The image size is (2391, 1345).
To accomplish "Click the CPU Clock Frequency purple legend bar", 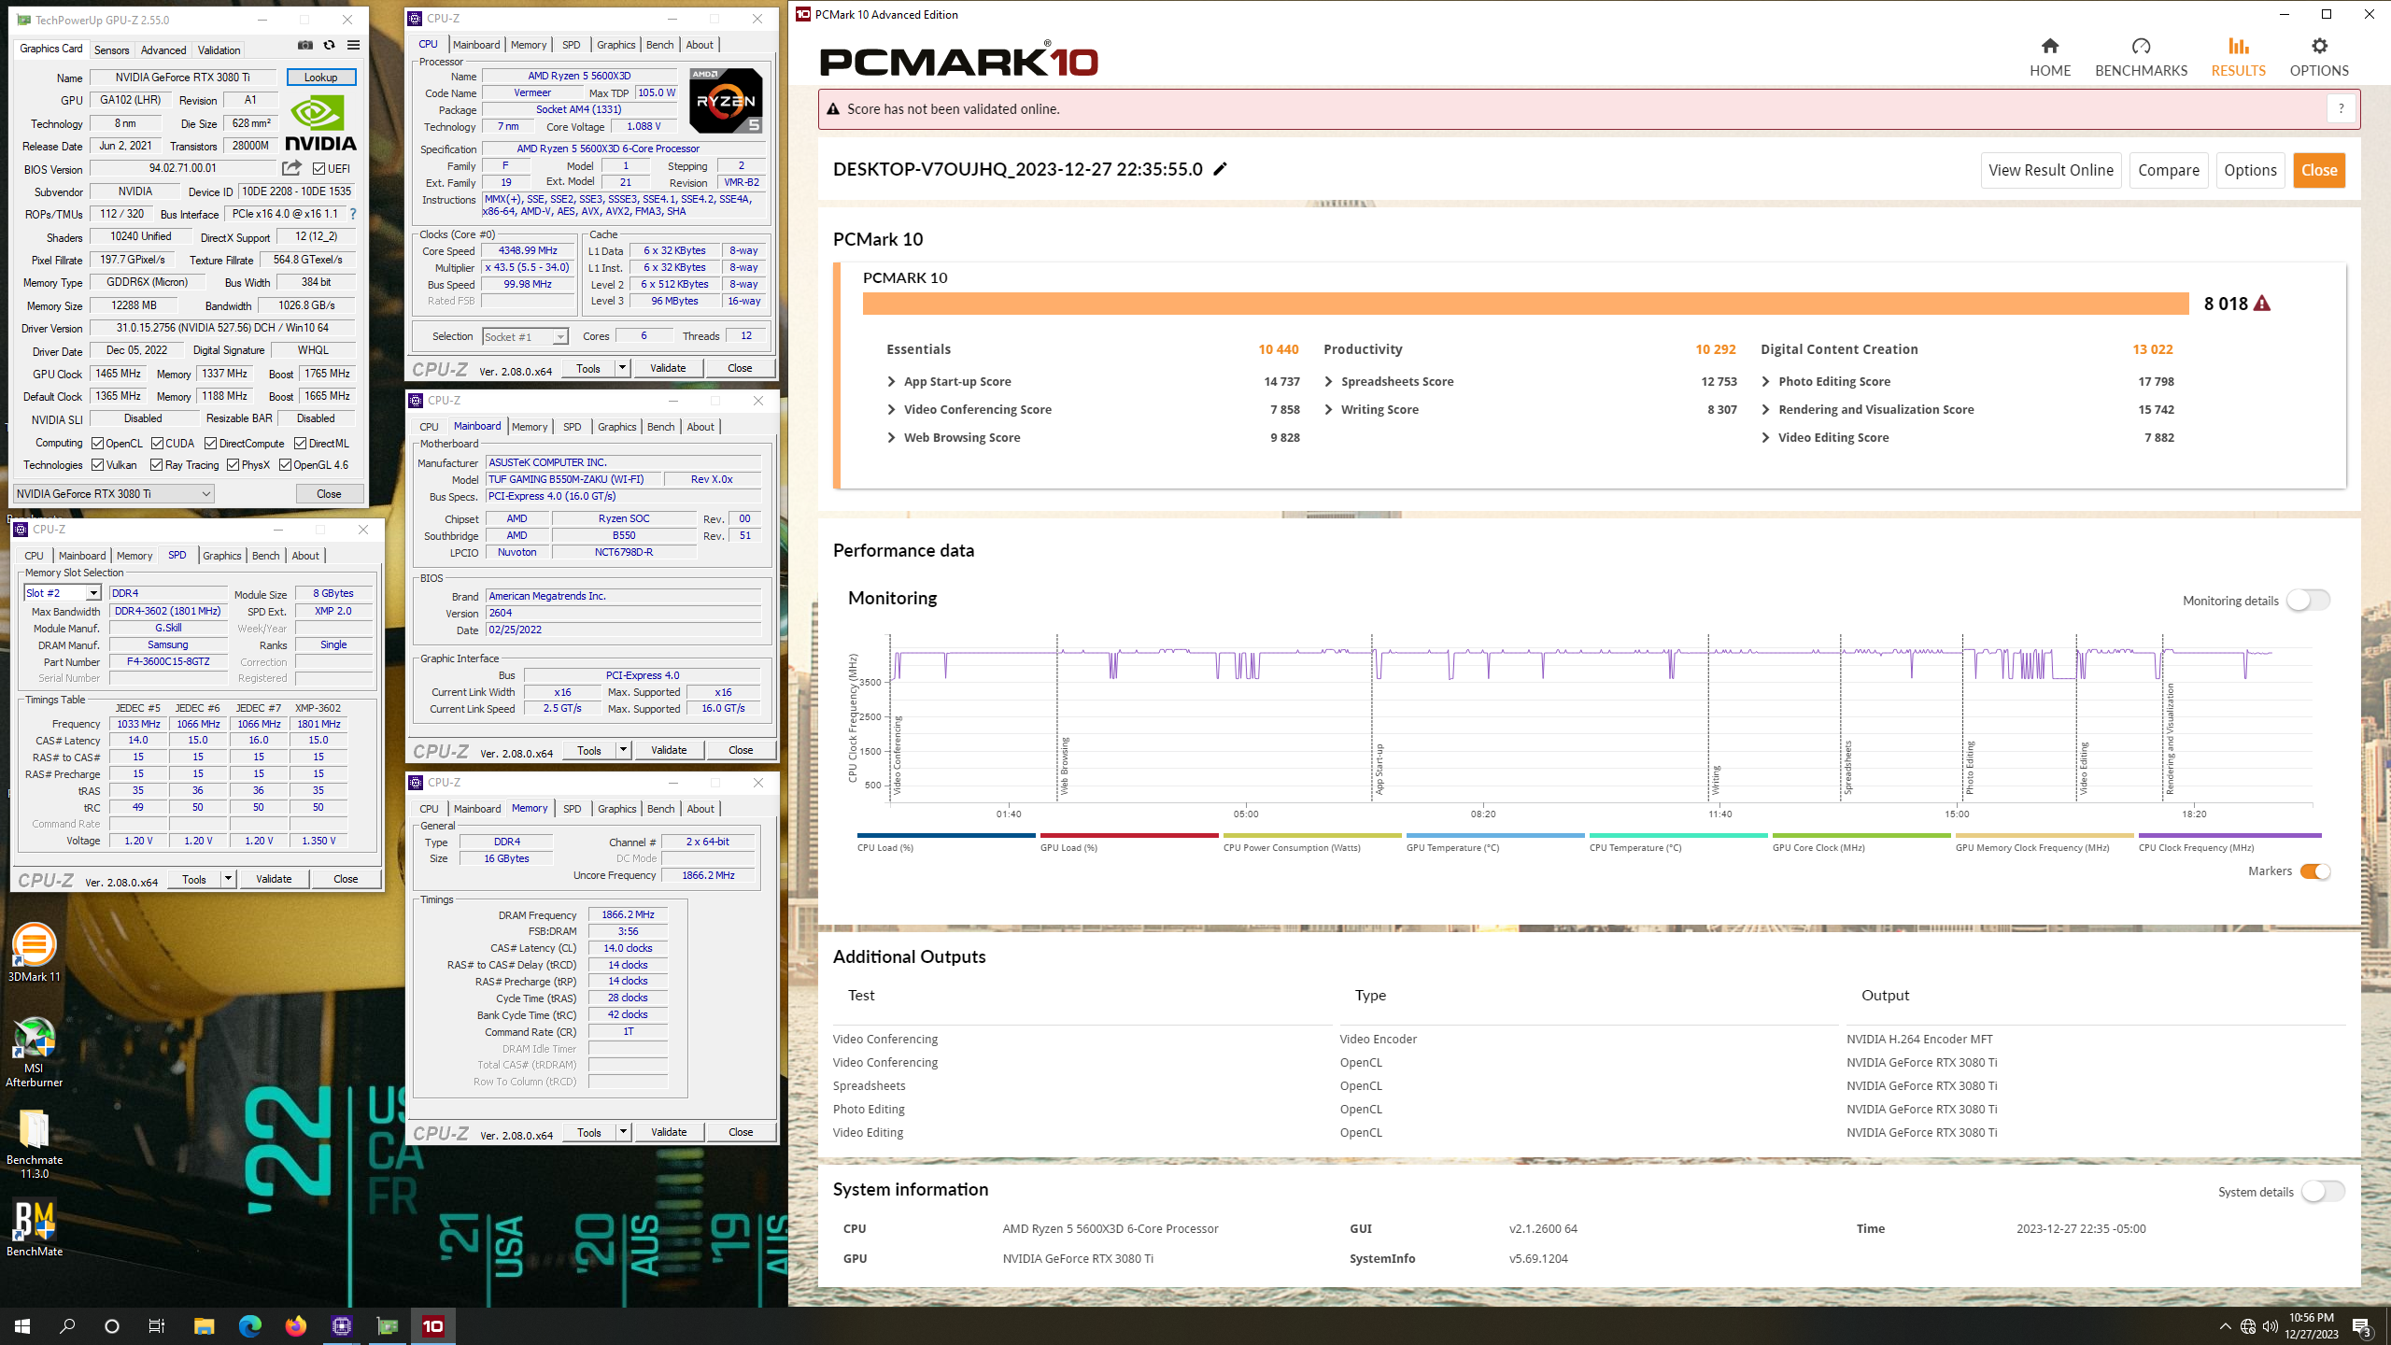I will click(x=2229, y=836).
